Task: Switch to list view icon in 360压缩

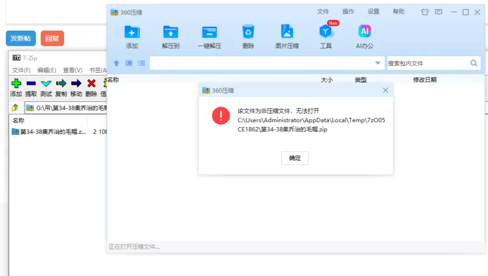Action: click(x=142, y=64)
